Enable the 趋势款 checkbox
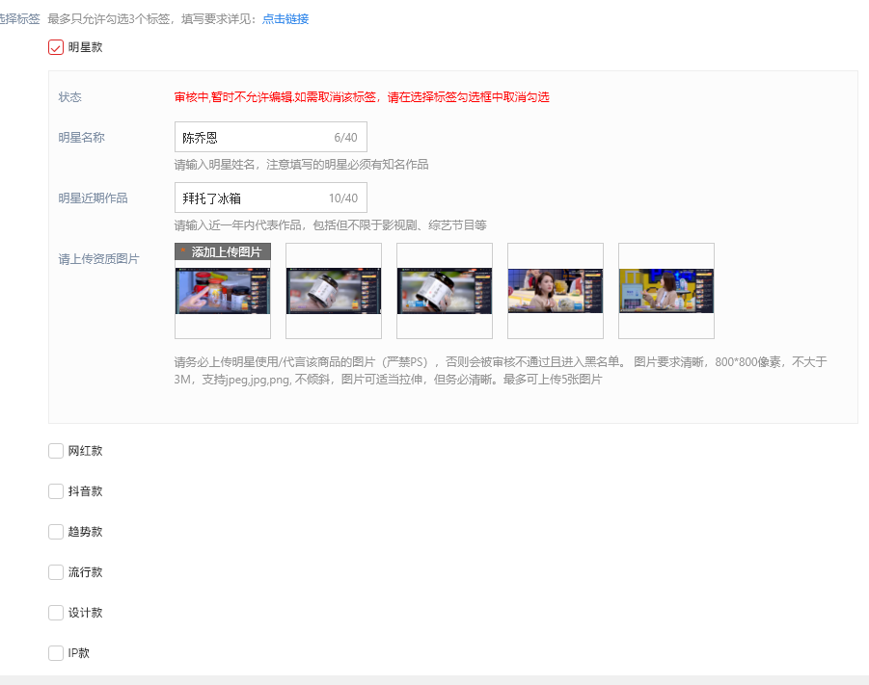The height and width of the screenshot is (685, 869). pyautogui.click(x=56, y=532)
